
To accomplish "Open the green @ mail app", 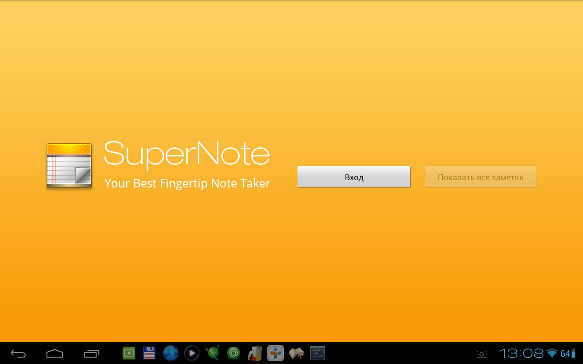I will (x=233, y=353).
